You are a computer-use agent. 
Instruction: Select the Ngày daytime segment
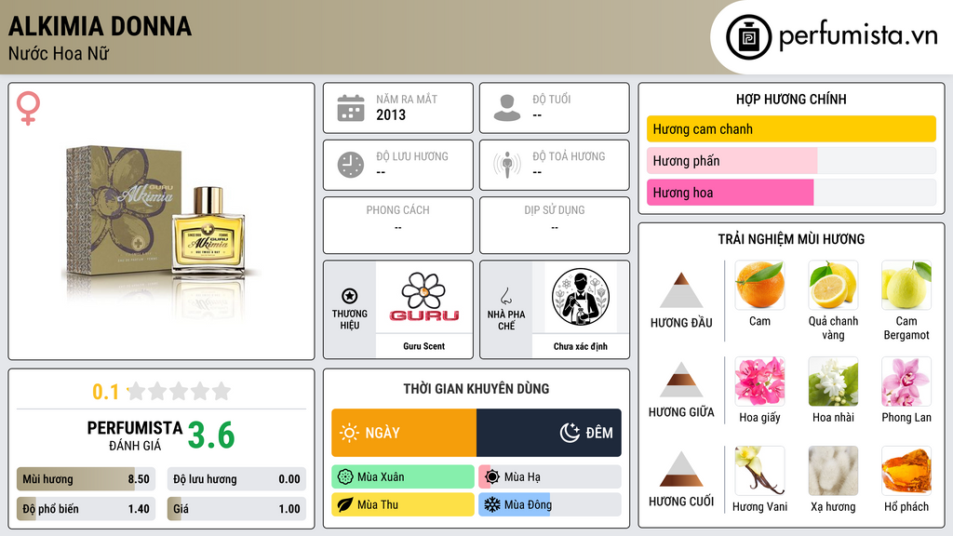(404, 433)
